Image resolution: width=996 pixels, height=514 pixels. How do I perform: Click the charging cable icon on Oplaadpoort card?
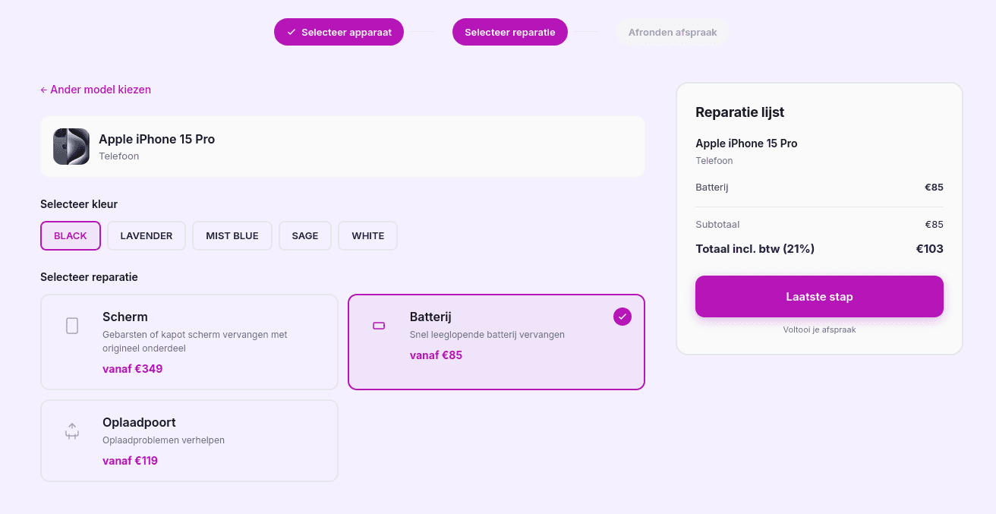point(71,430)
